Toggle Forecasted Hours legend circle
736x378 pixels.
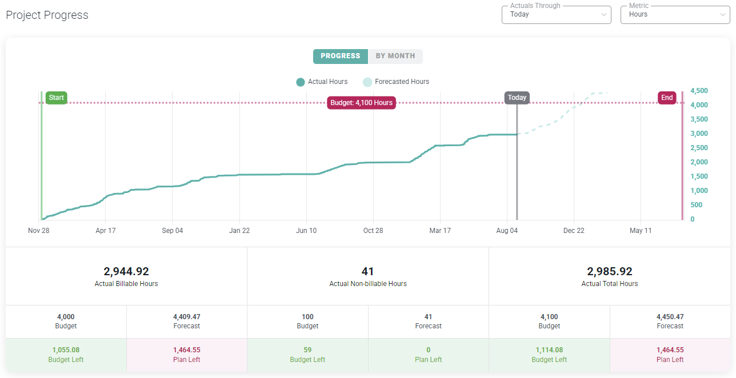point(367,82)
